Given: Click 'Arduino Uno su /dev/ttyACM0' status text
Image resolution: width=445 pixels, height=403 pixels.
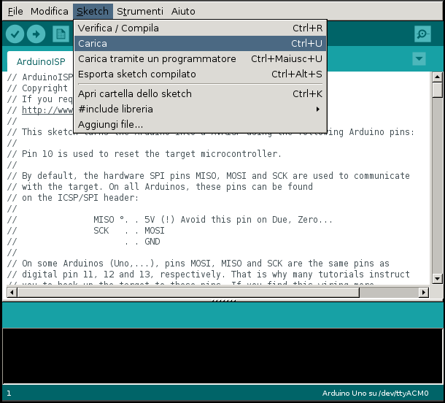Looking at the screenshot, I should pyautogui.click(x=375, y=394).
